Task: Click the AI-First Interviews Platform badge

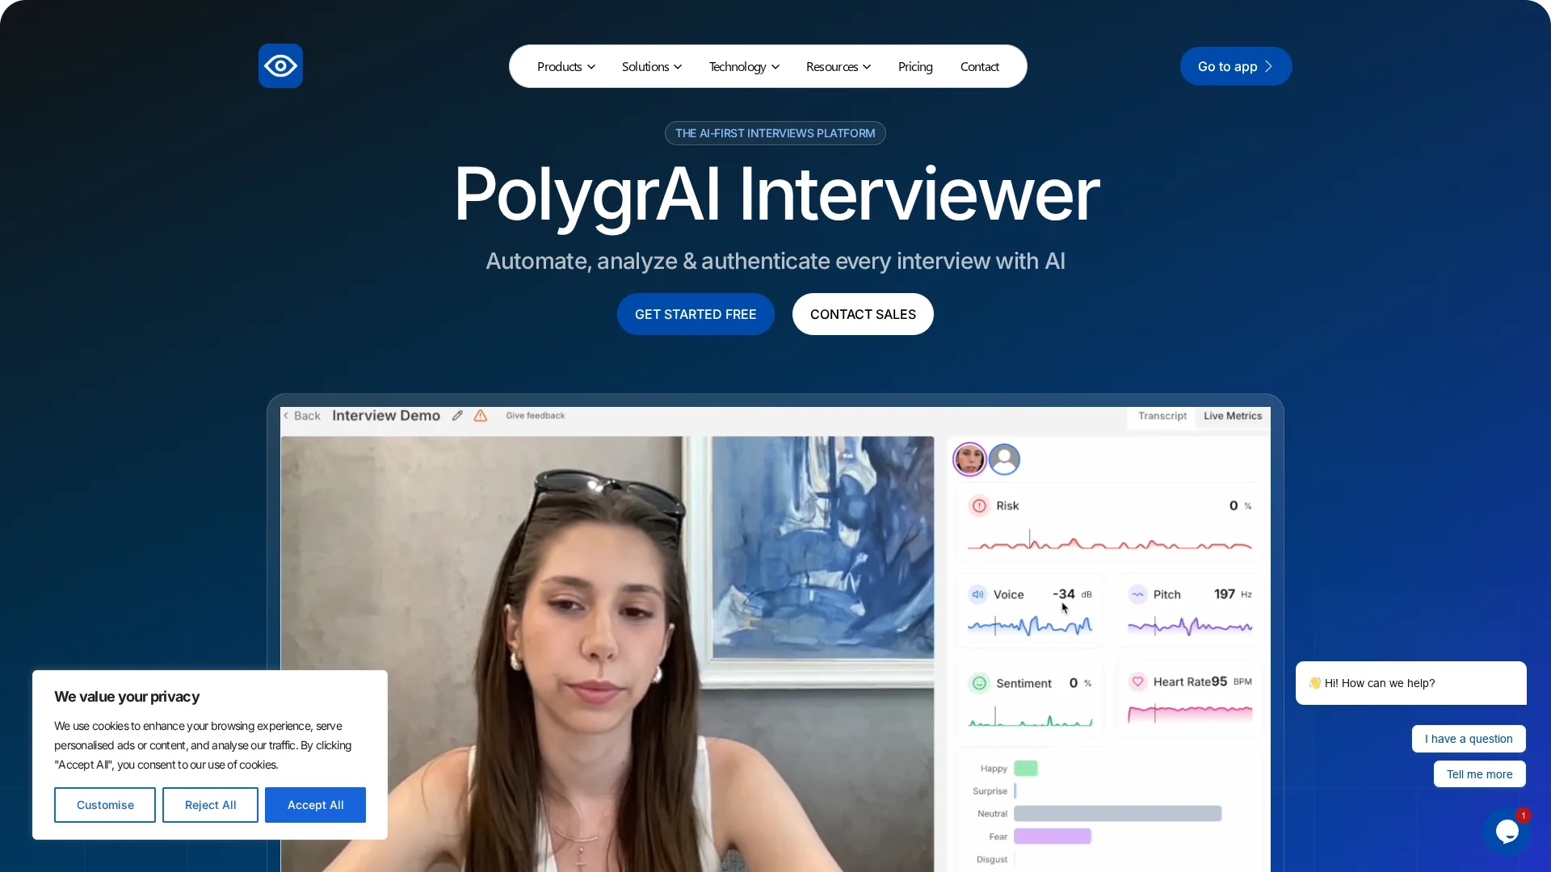Action: click(x=775, y=133)
